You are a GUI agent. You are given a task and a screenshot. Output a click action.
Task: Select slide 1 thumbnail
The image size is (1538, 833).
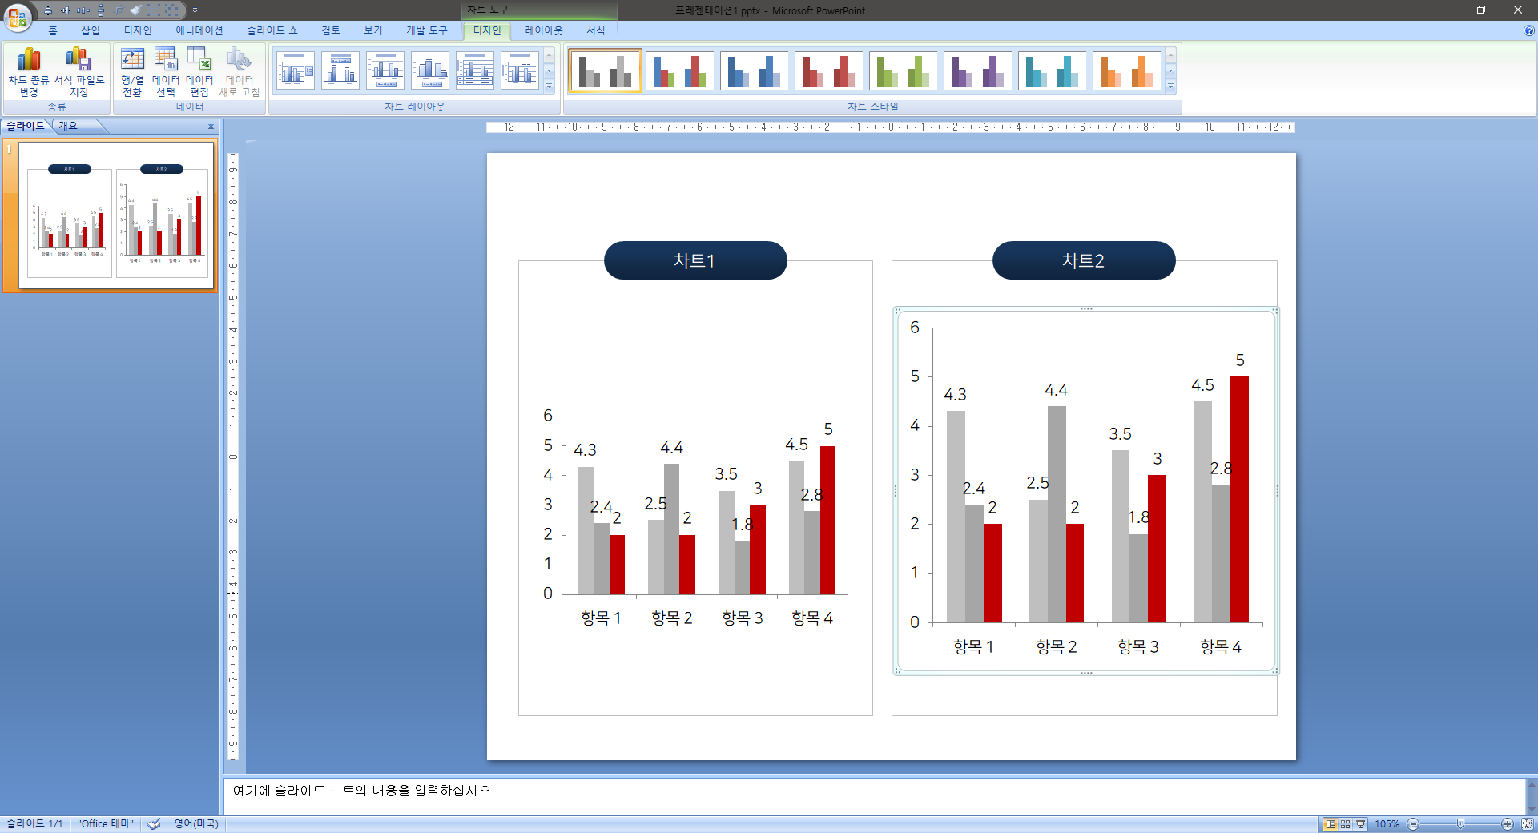[117, 215]
